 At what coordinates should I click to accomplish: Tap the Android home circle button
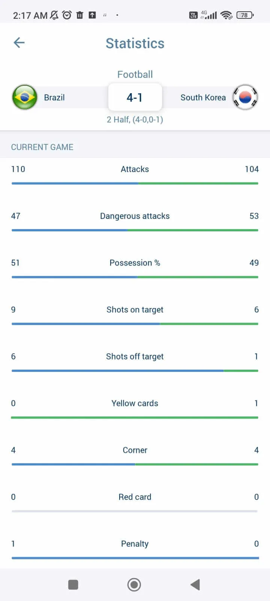pos(134,584)
